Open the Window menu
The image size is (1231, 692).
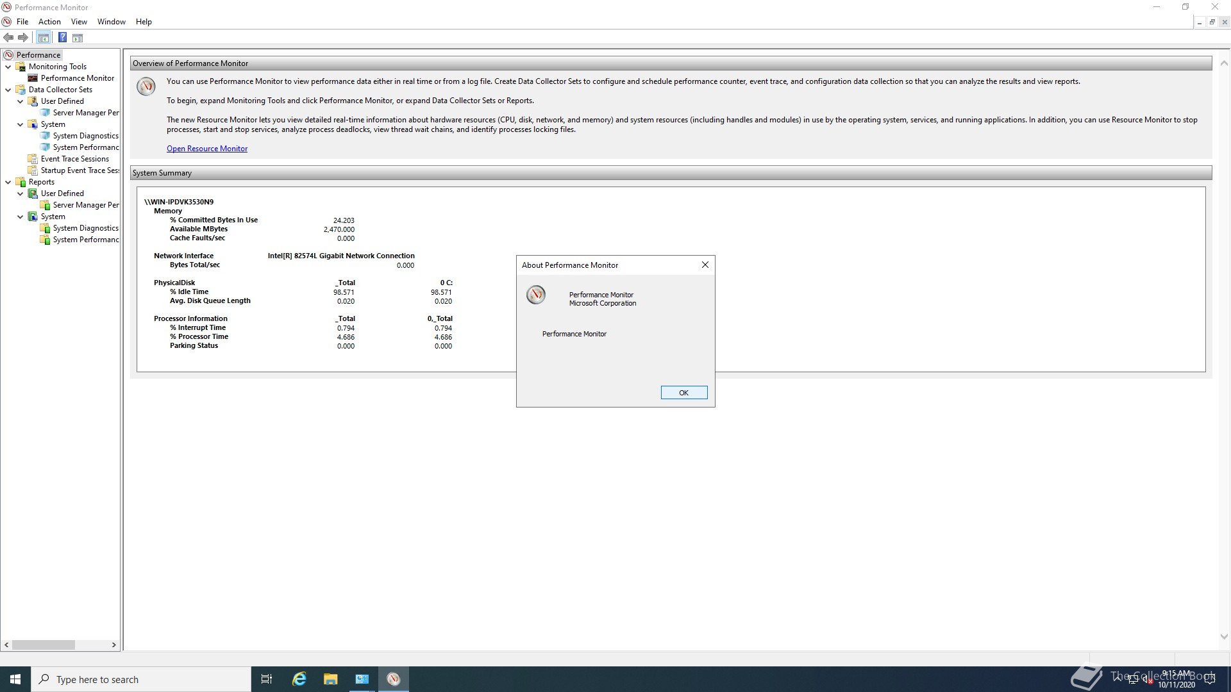click(111, 22)
